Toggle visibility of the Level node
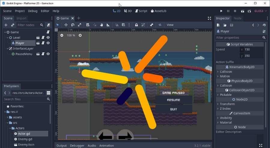270x148 pixels. [48, 38]
